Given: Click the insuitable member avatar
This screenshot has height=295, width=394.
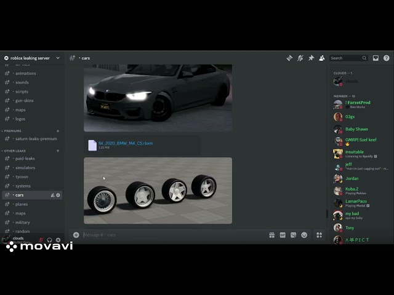Looking at the screenshot, I should 338,154.
